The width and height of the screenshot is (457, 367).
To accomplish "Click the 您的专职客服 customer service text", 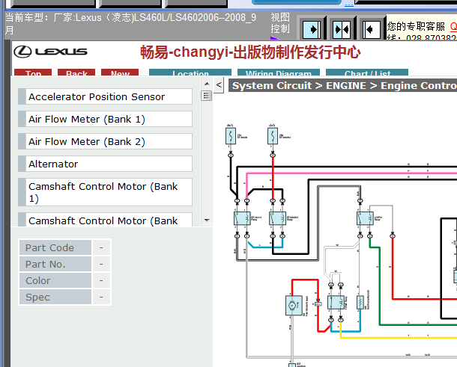I will click(x=416, y=26).
